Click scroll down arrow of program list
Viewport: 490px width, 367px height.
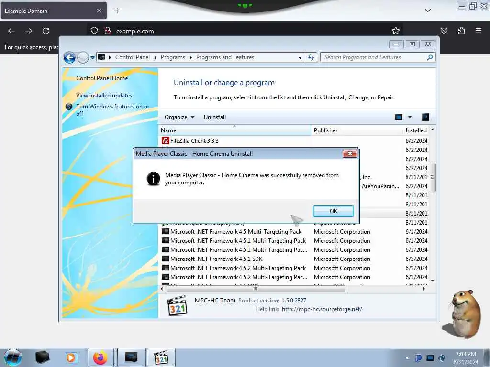(x=433, y=281)
